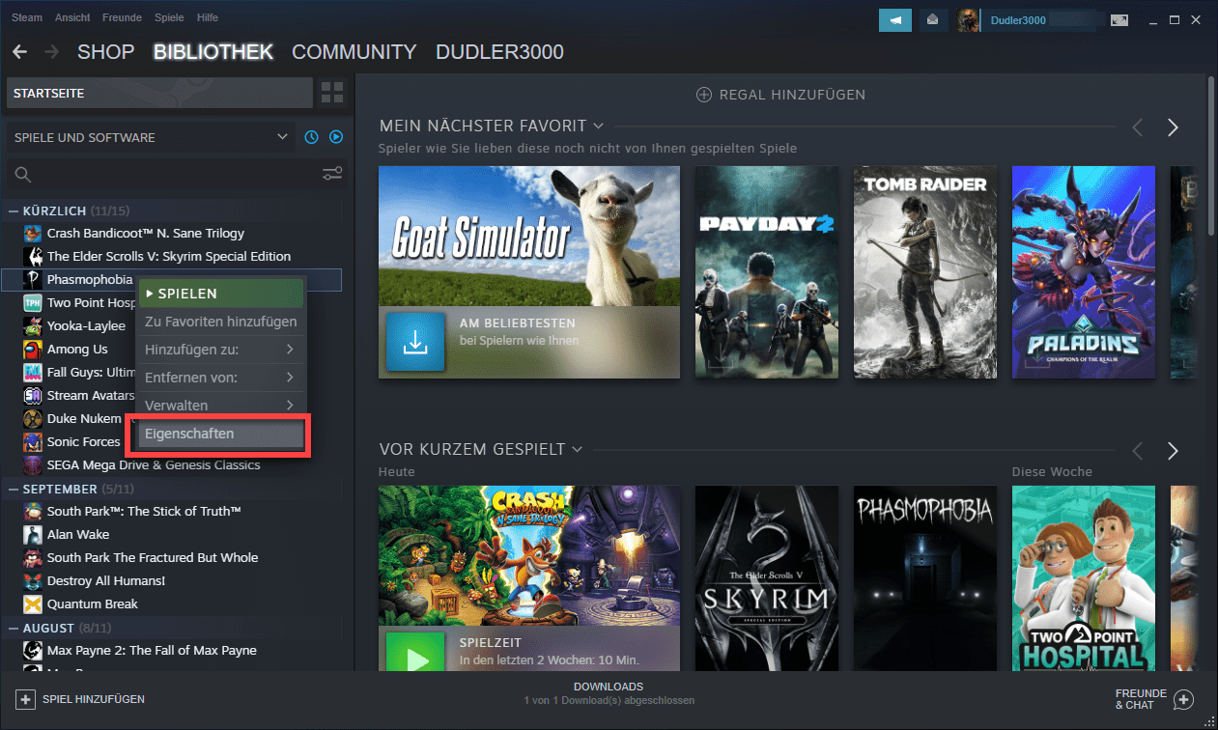The image size is (1218, 730).
Task: Open the Downloads status area
Action: click(609, 692)
